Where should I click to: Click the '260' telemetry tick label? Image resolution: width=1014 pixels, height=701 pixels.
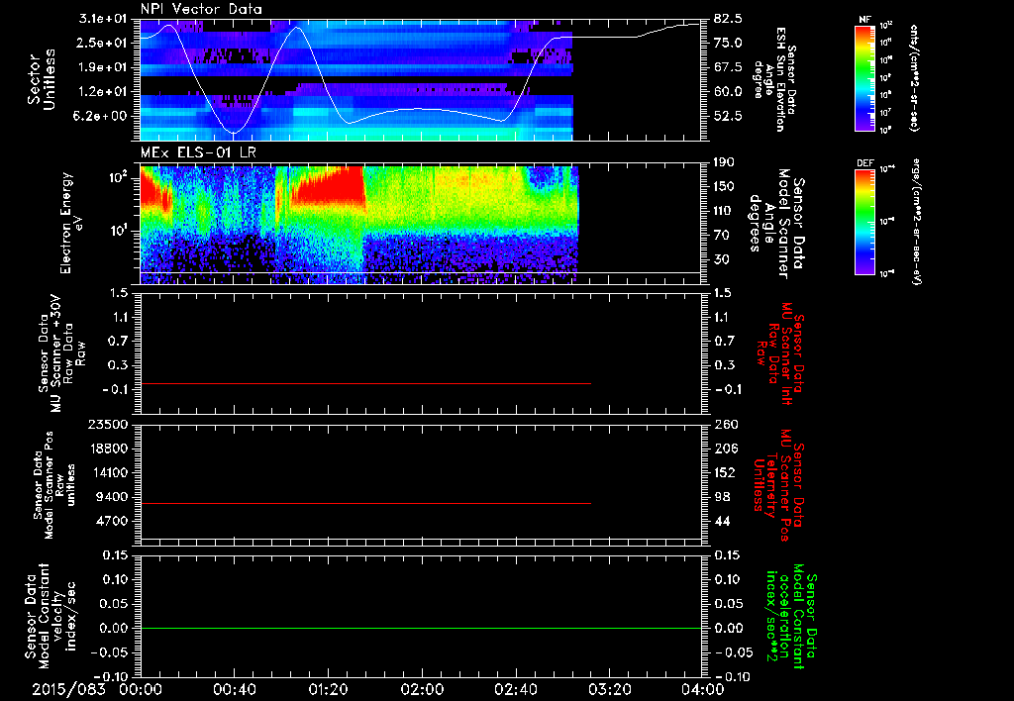[725, 424]
